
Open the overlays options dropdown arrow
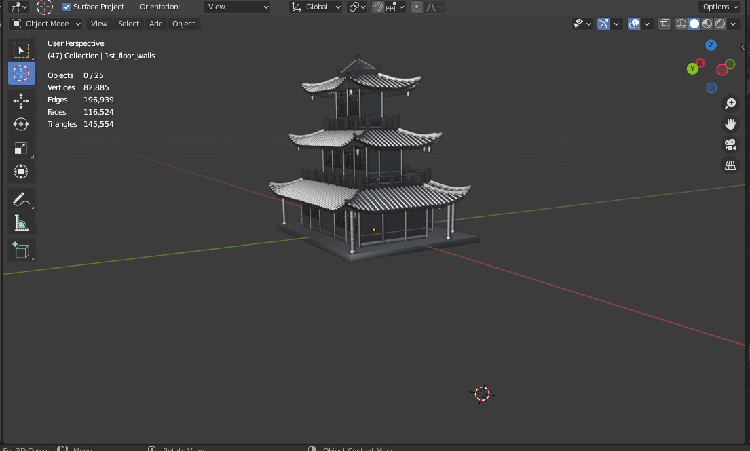coord(647,24)
